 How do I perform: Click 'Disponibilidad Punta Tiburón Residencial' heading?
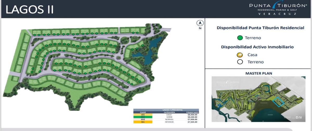[x=260, y=28]
